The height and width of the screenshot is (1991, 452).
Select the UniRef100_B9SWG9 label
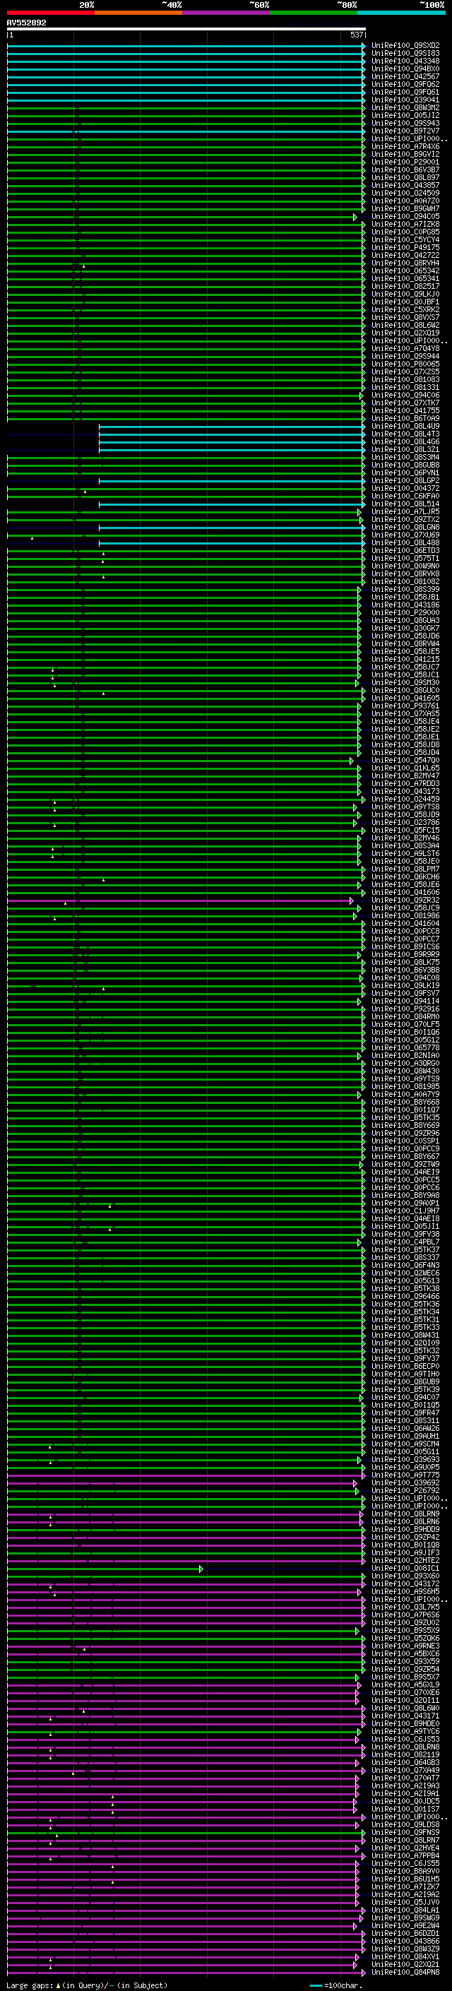click(405, 1918)
